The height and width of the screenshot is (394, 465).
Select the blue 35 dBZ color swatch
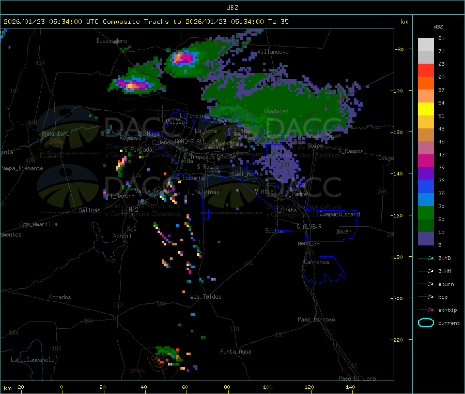point(426,186)
